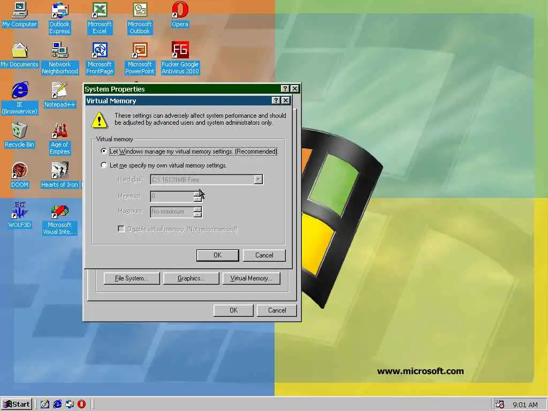Open File System settings in System Properties
Image resolution: width=548 pixels, height=411 pixels.
coord(132,278)
